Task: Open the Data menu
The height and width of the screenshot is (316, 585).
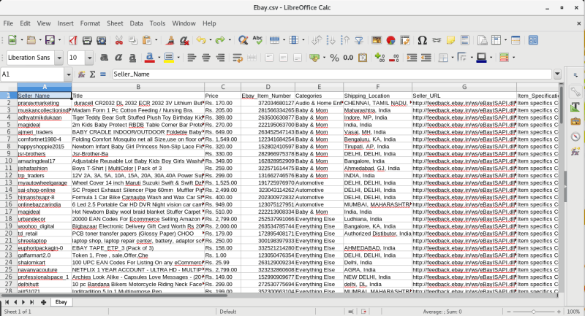Action: pyautogui.click(x=137, y=23)
